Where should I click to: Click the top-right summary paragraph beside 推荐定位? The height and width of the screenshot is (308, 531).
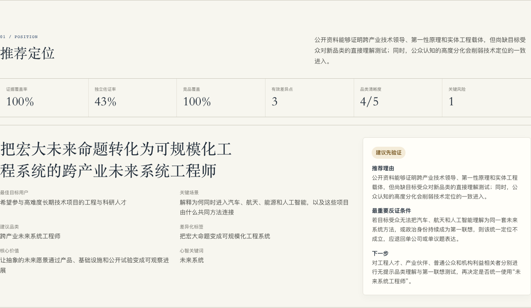(420, 50)
